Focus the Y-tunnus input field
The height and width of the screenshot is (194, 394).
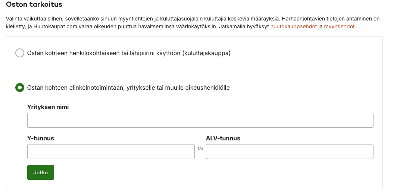tap(111, 152)
